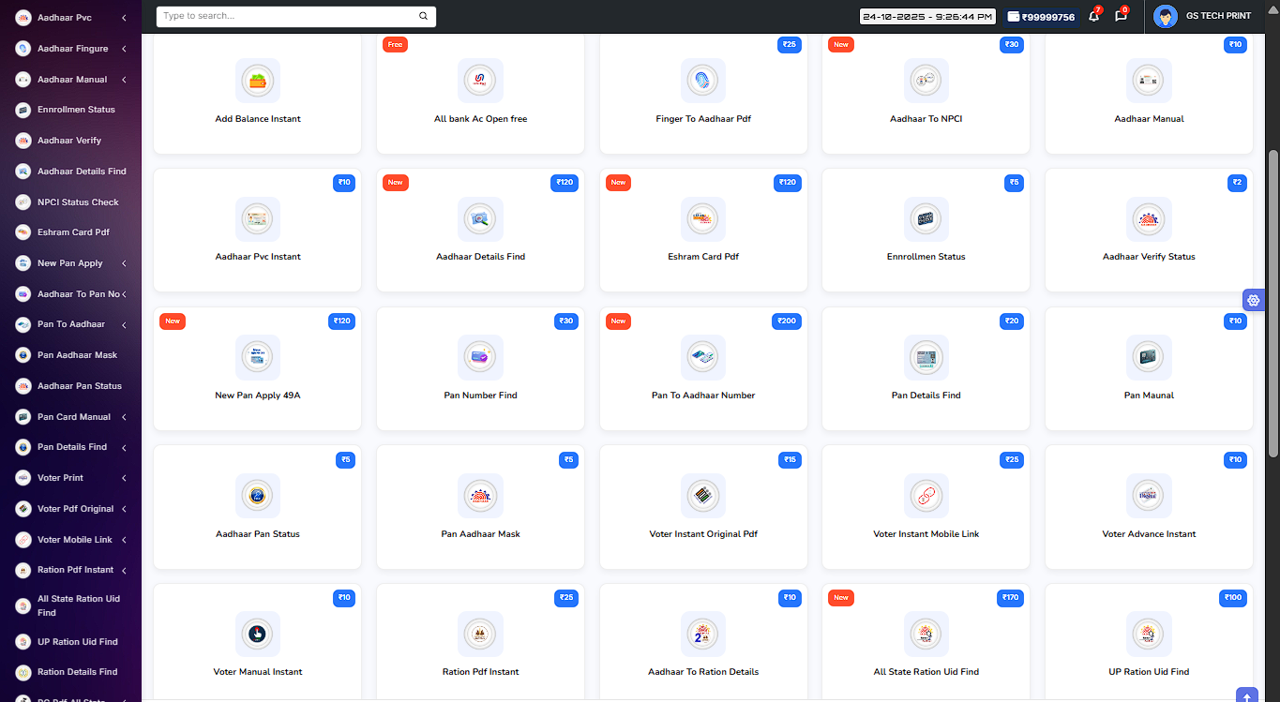Click the floating settings gear icon

click(x=1254, y=300)
